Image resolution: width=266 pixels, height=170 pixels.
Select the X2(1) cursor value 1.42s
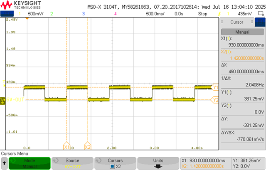coord(247,58)
